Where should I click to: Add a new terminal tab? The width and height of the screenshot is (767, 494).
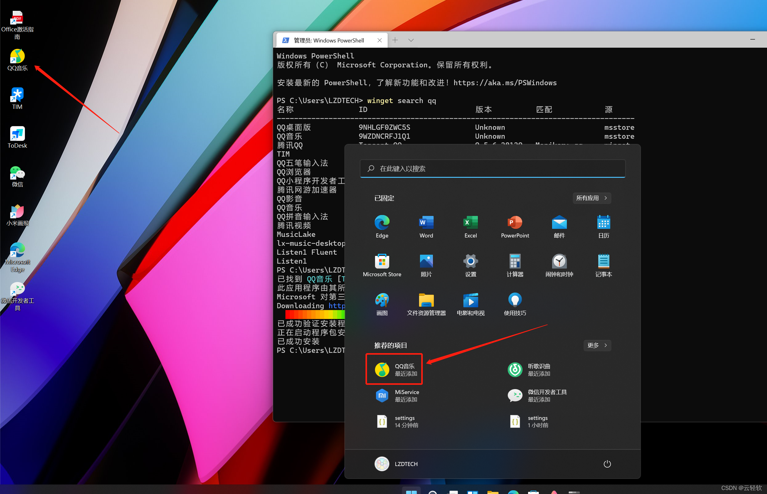pos(395,40)
